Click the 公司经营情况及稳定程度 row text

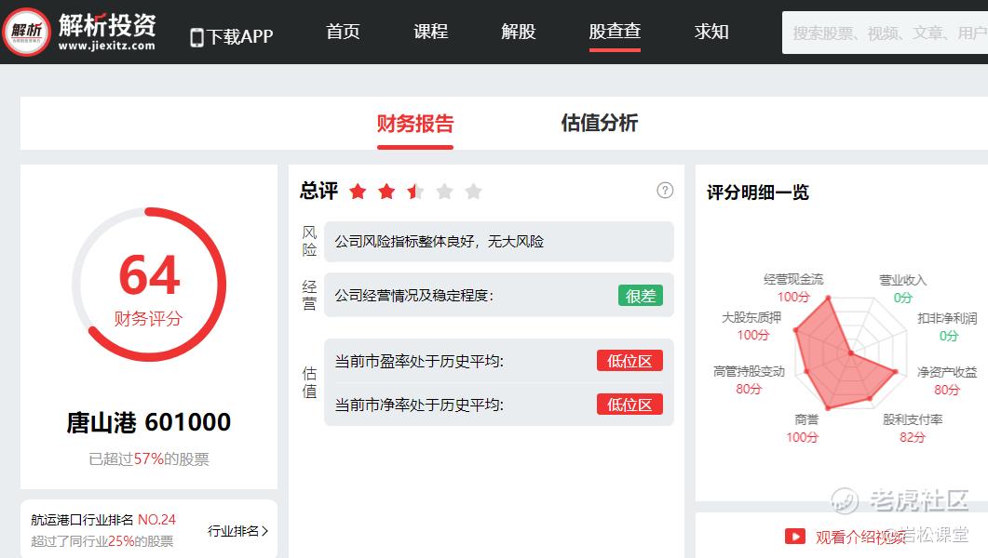click(414, 296)
